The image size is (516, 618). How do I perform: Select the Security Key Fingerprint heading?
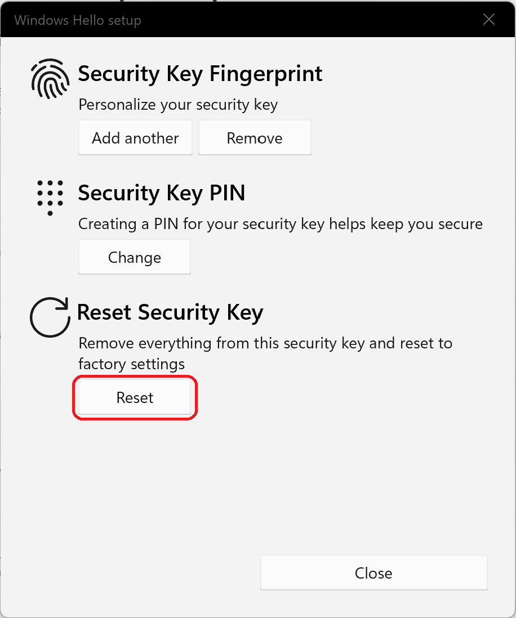[x=200, y=74]
